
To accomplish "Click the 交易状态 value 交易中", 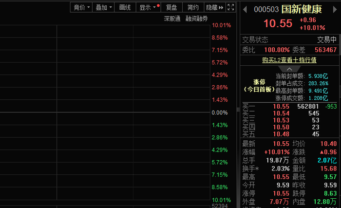I will [327, 40].
